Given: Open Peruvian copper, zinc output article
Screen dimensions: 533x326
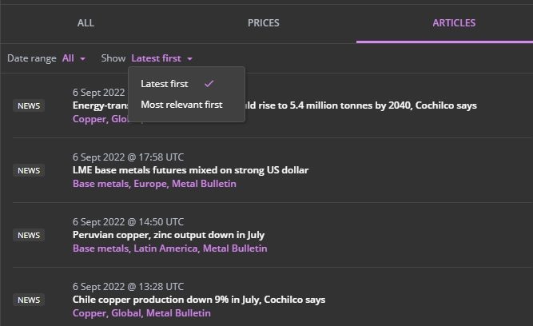Looking at the screenshot, I should 169,235.
